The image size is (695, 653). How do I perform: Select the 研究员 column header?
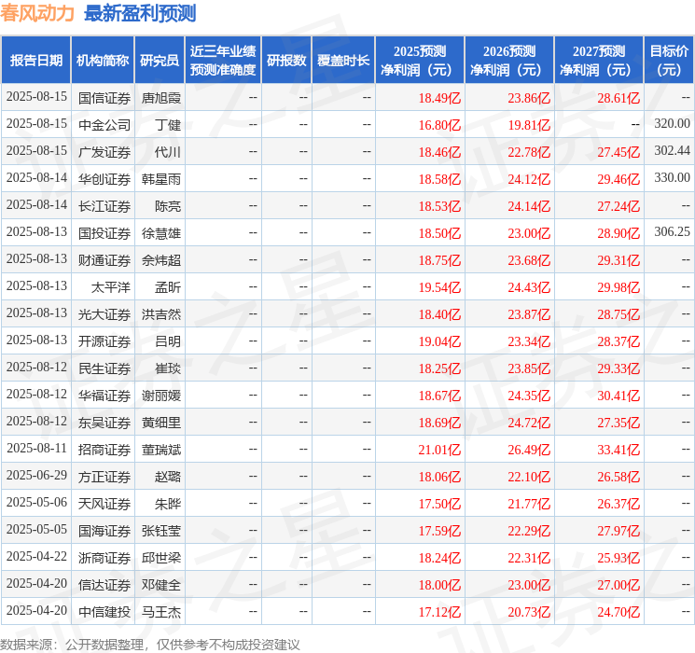coord(160,61)
